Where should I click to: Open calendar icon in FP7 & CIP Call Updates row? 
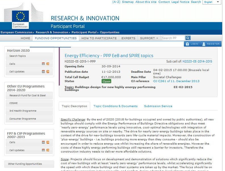point(43,150)
